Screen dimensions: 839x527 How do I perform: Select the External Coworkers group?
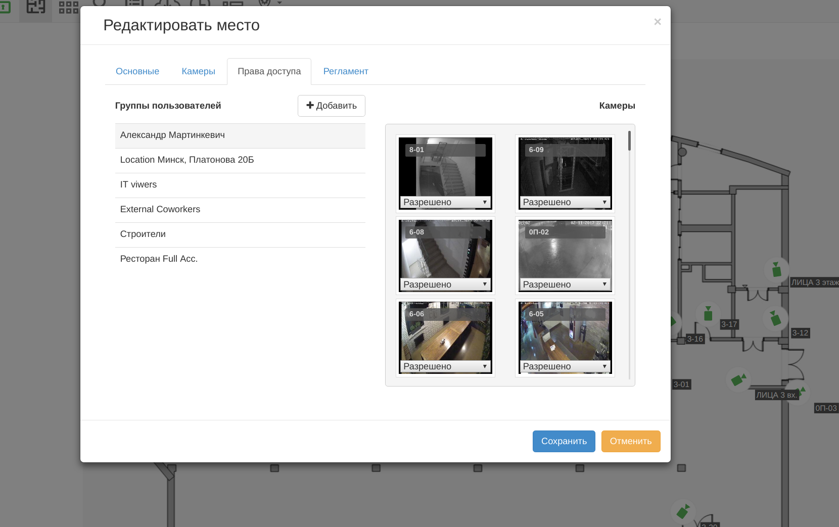(240, 210)
